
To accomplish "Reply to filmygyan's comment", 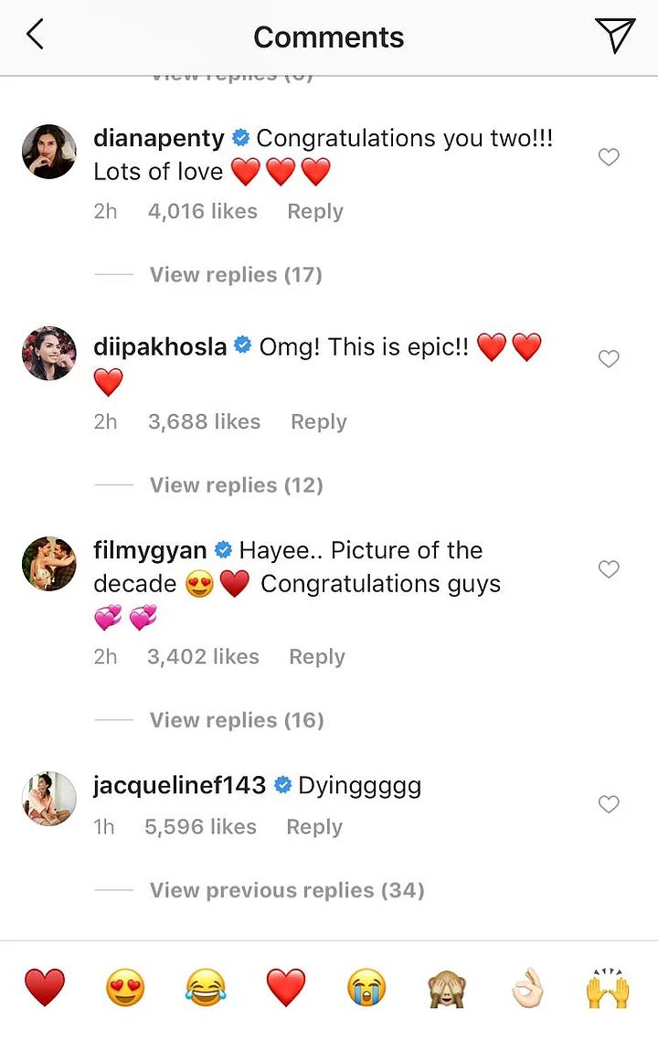I will coord(316,657).
